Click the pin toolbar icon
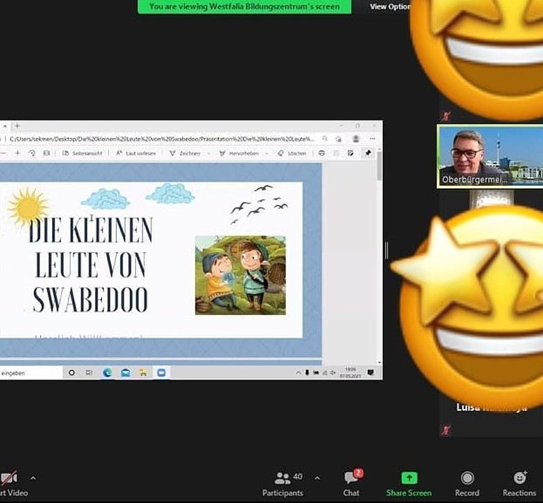 coord(368,153)
